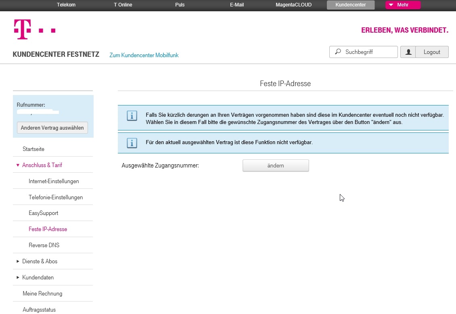Follow Zum Kundencenter Mobilfunk link

click(144, 55)
